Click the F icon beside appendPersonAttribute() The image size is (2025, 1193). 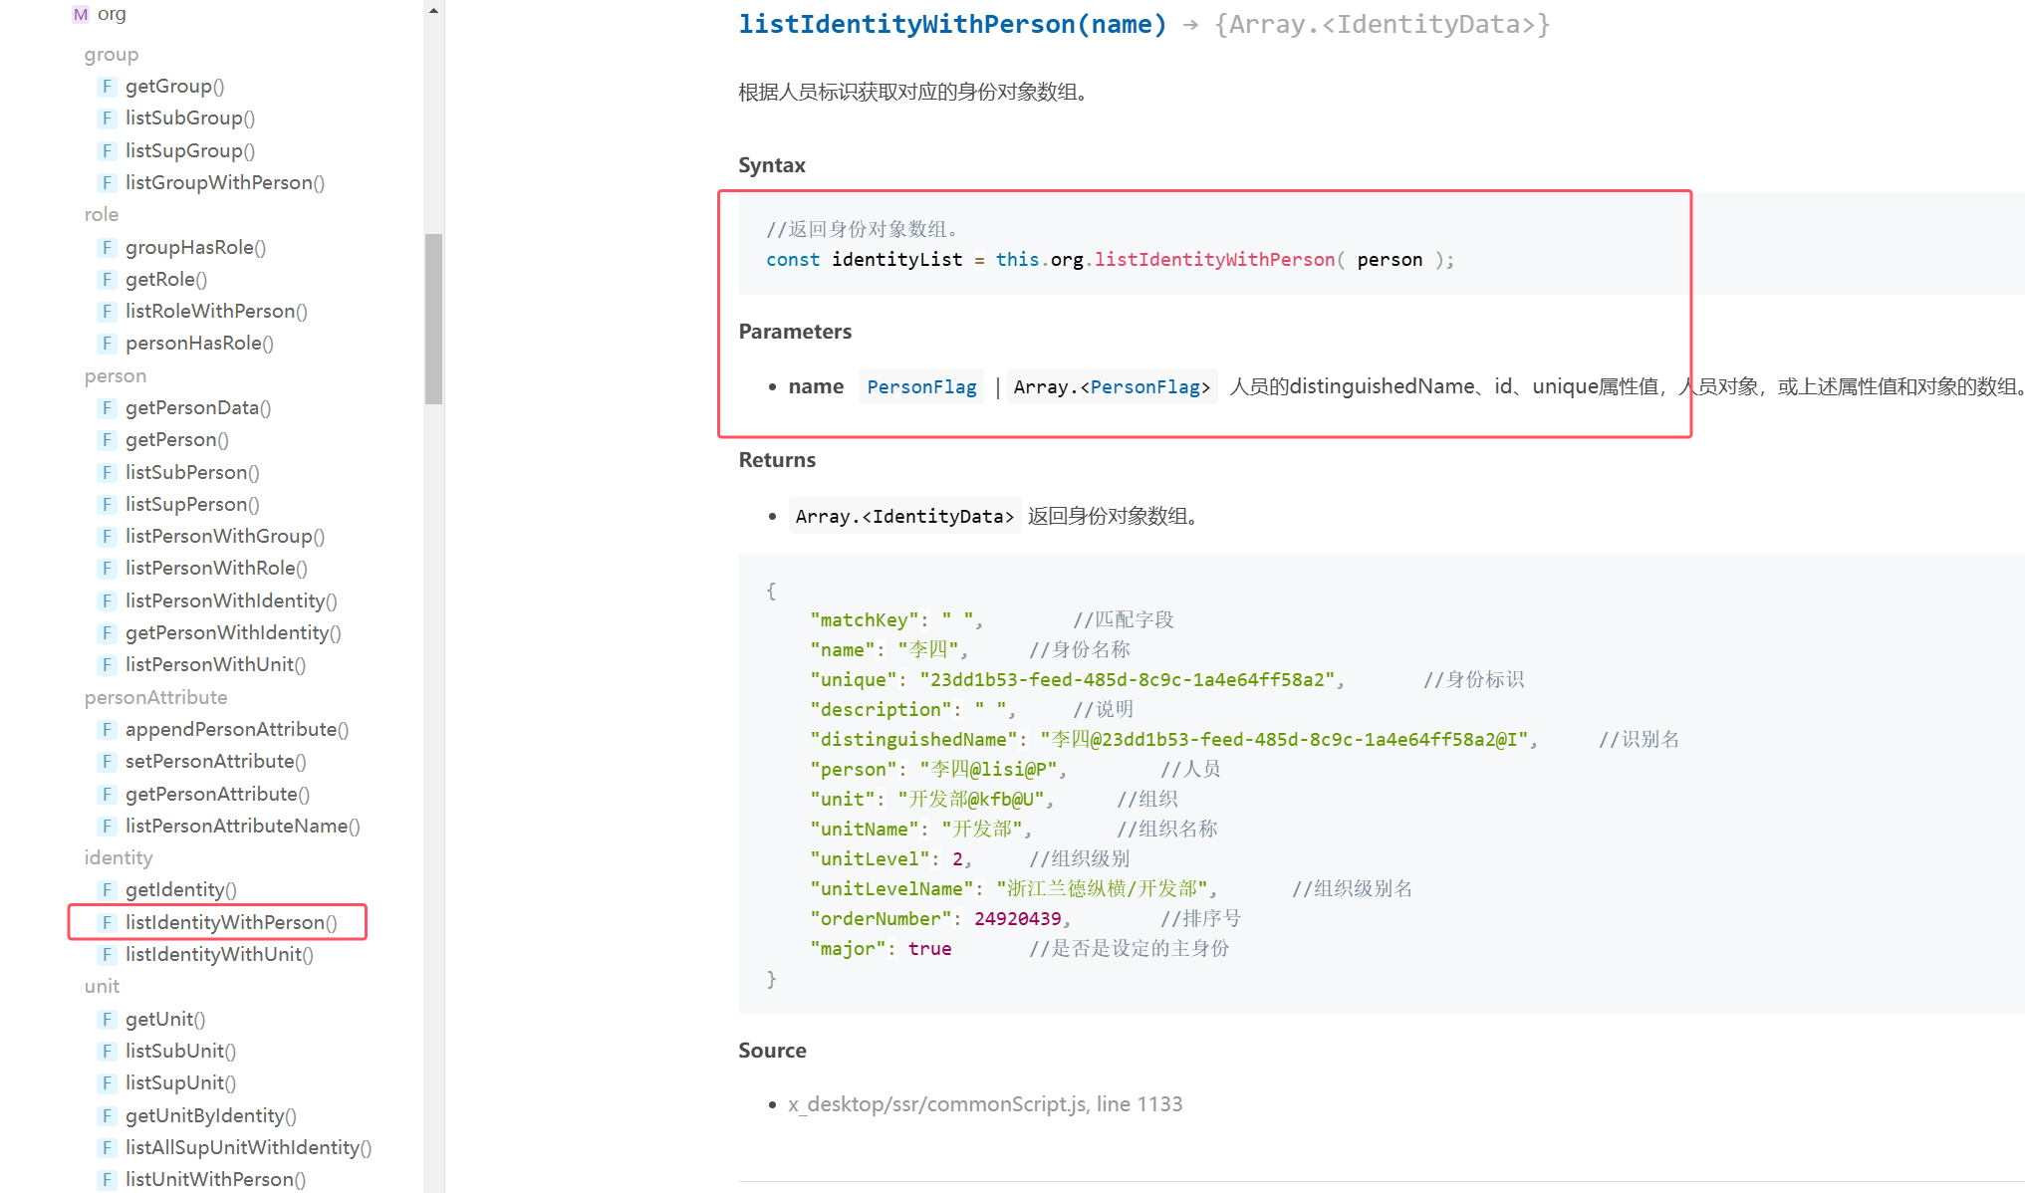coord(107,730)
